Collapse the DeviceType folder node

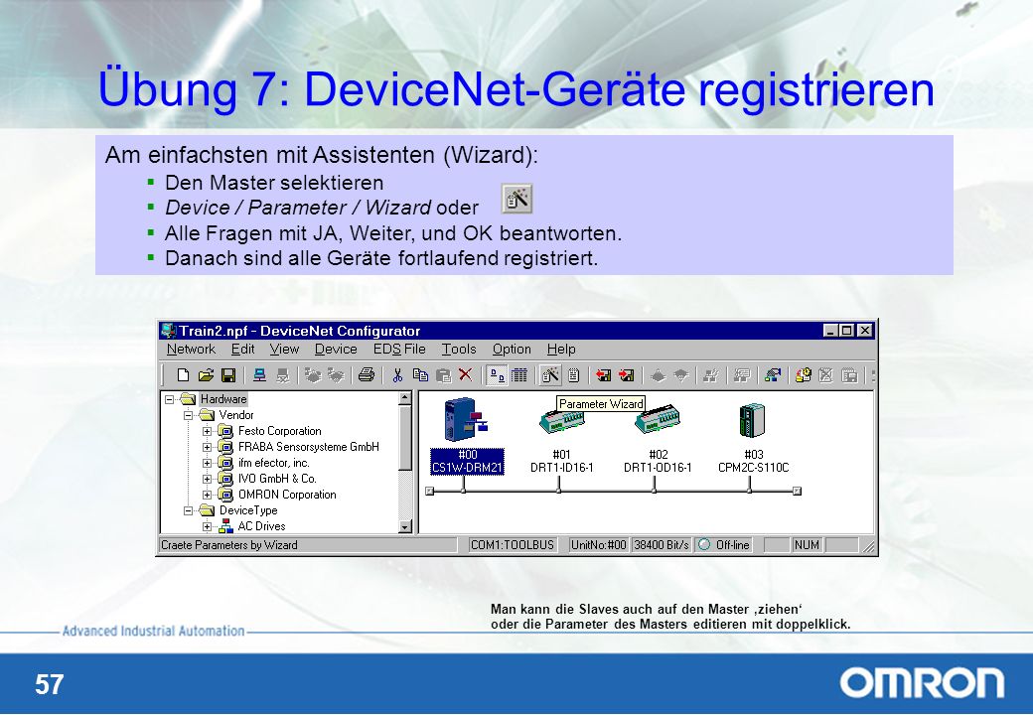(x=188, y=510)
